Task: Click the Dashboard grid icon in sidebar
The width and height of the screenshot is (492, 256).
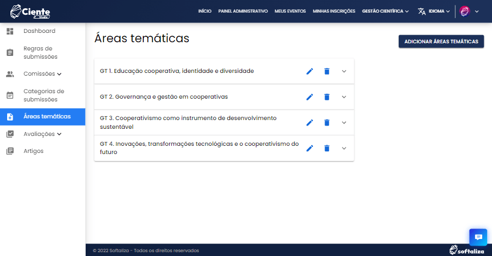Action: [x=10, y=31]
